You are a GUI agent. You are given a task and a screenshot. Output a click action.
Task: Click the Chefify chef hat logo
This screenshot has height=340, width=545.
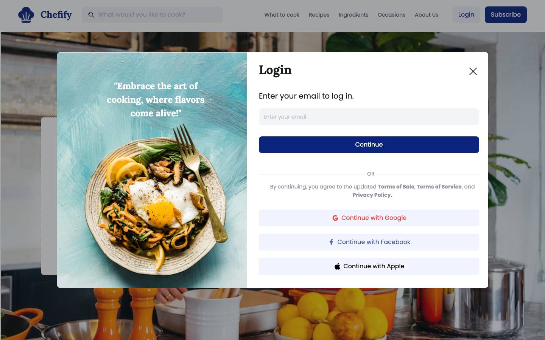[26, 15]
